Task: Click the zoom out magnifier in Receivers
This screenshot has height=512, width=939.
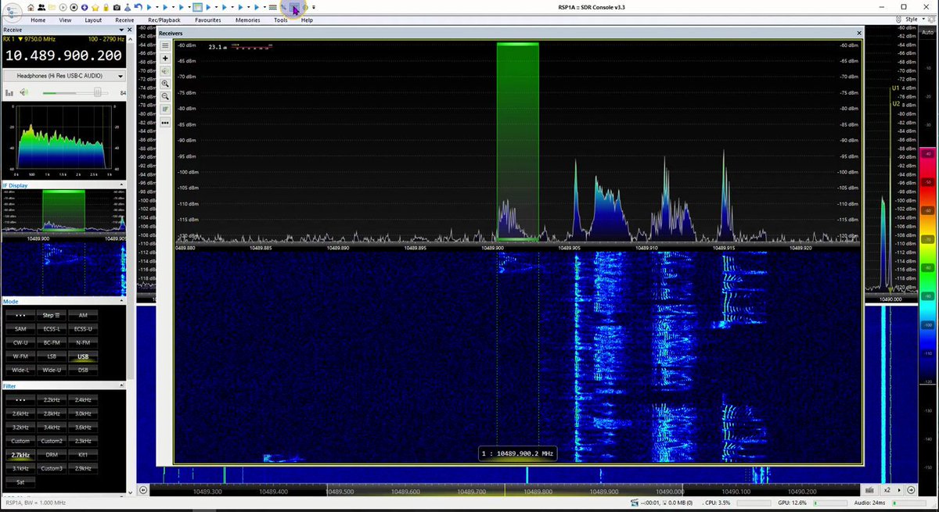Action: 165,96
